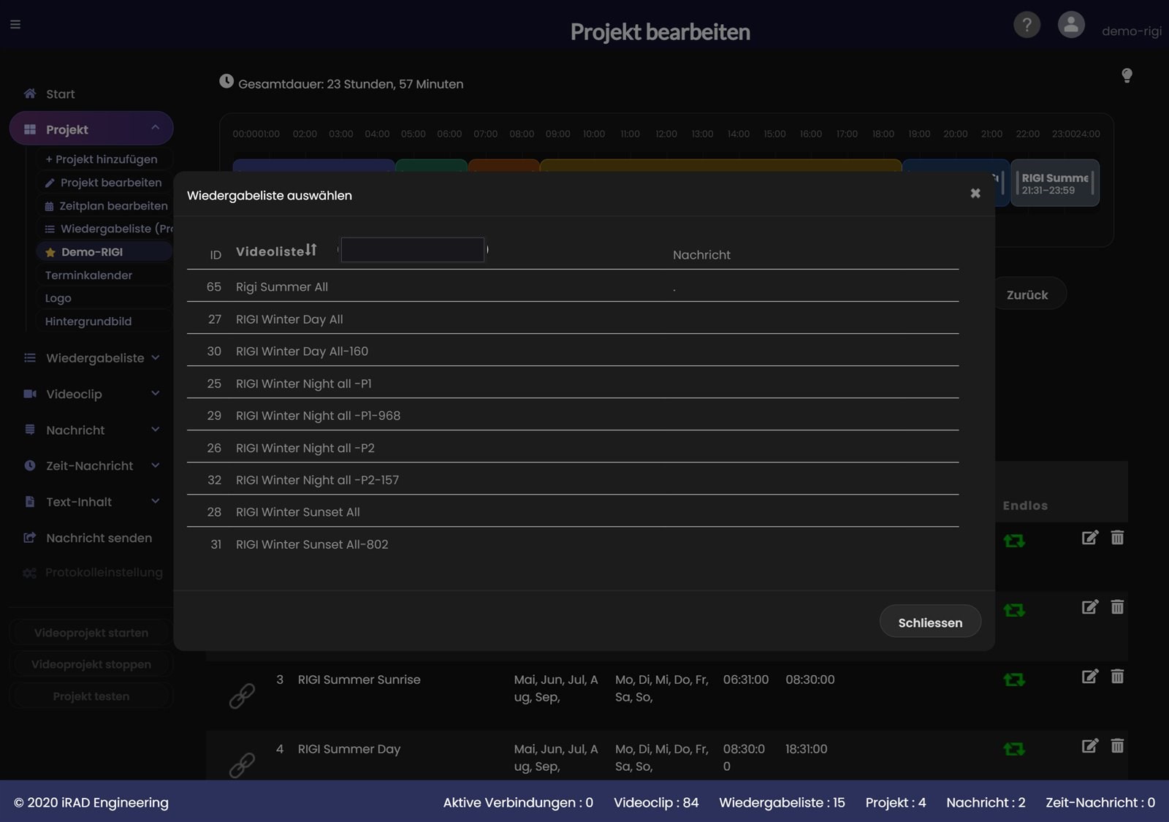Open the Terminkalender sidebar item
The image size is (1169, 822).
click(88, 275)
